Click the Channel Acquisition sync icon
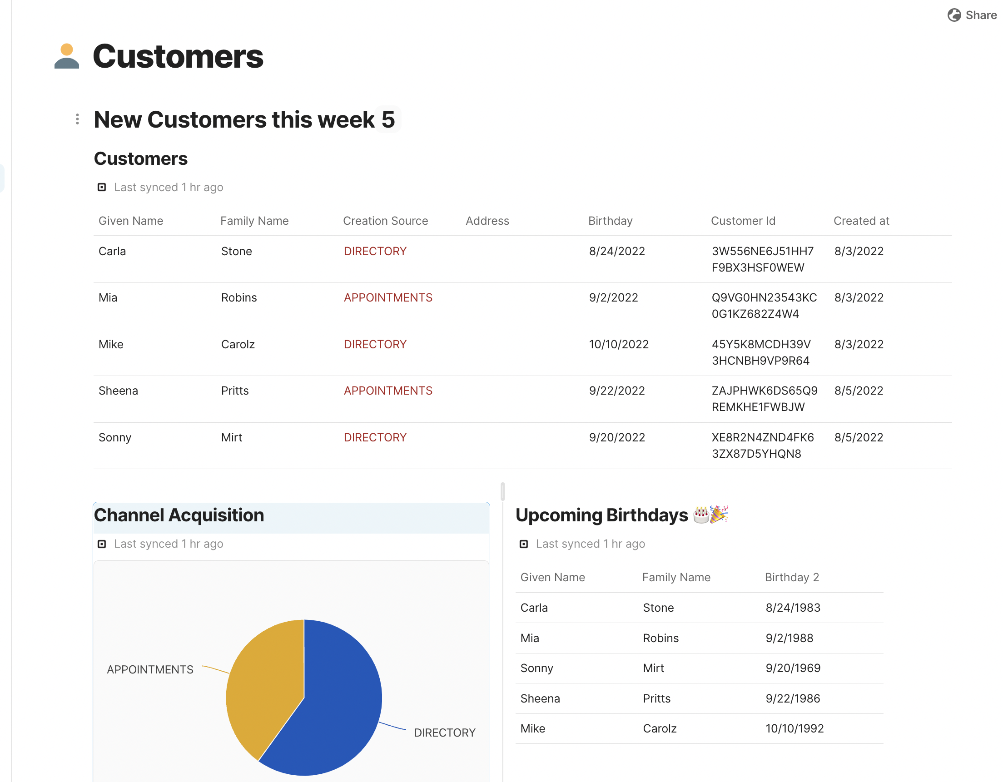The width and height of the screenshot is (1003, 782). pos(102,544)
